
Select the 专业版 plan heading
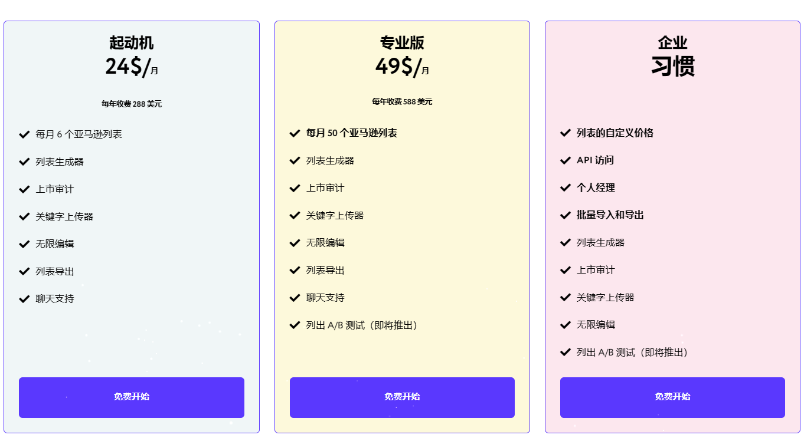pos(402,42)
